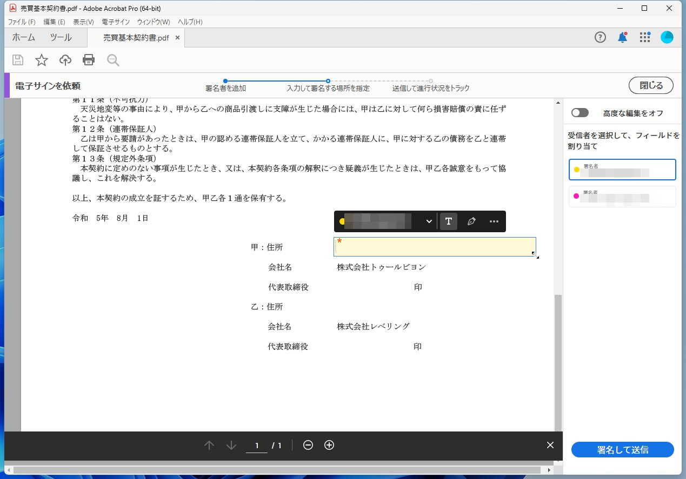Zoom in with the plus icon
This screenshot has height=479, width=686.
pos(329,445)
